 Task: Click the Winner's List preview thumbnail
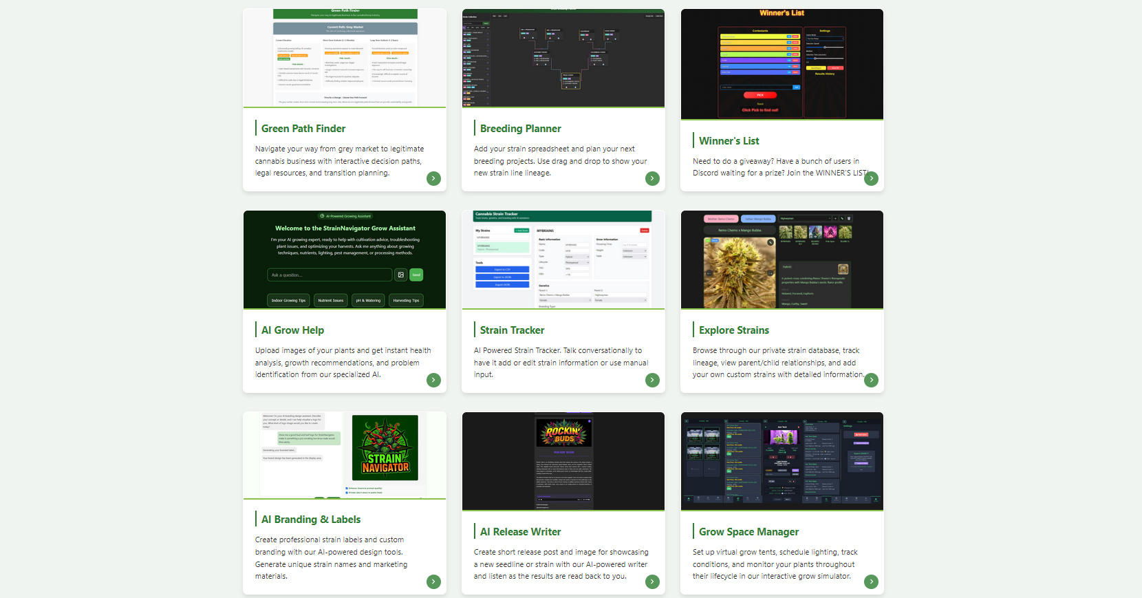pos(782,64)
